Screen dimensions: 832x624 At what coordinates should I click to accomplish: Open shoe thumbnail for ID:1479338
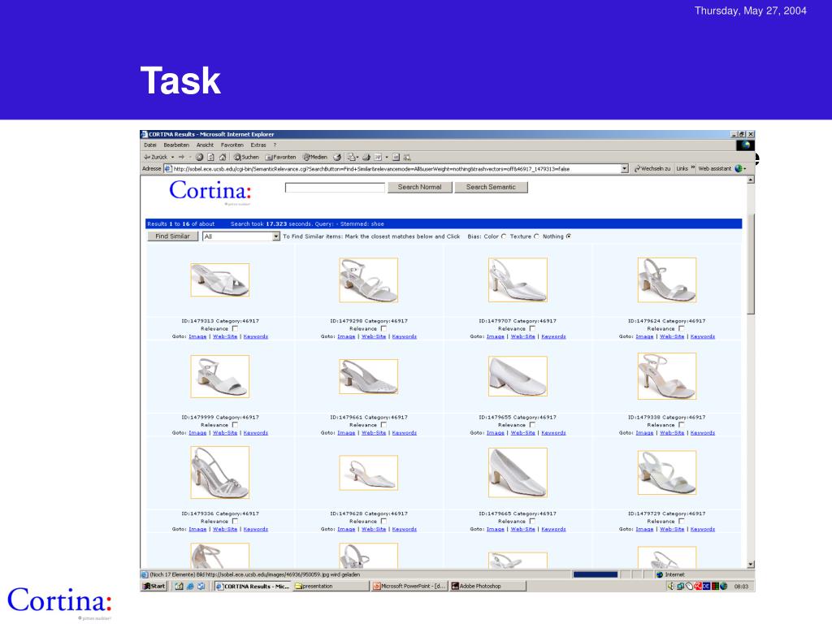666,376
